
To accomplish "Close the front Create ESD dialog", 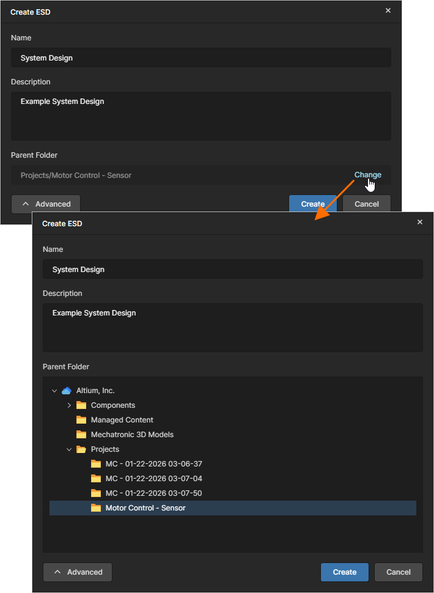I will 420,223.
